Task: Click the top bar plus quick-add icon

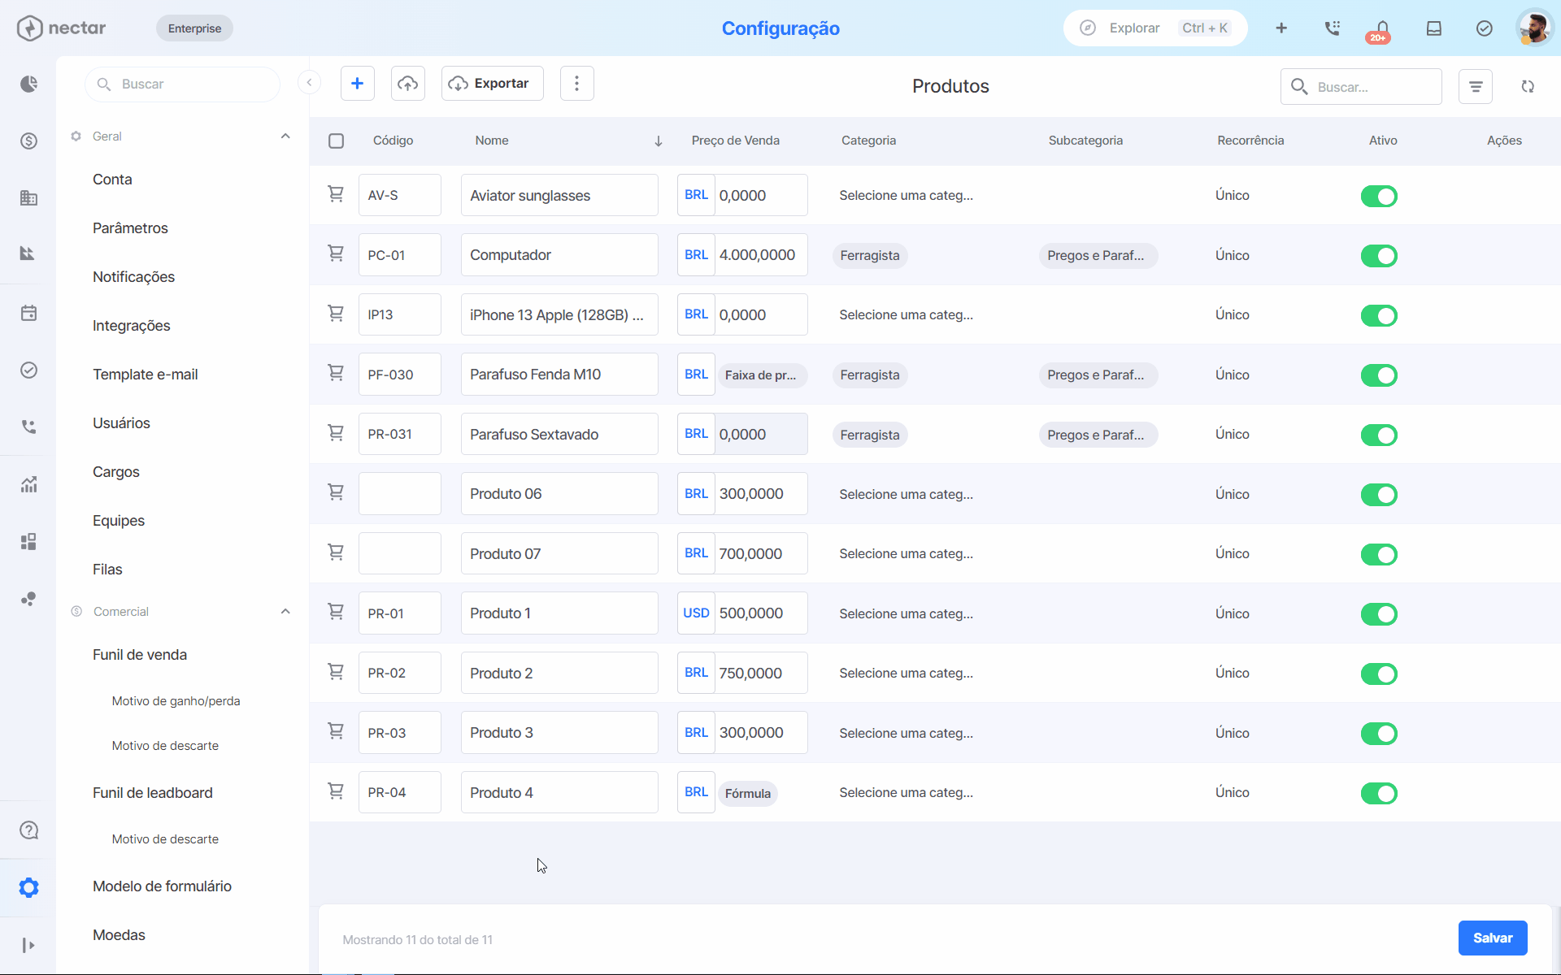Action: click(x=1281, y=28)
